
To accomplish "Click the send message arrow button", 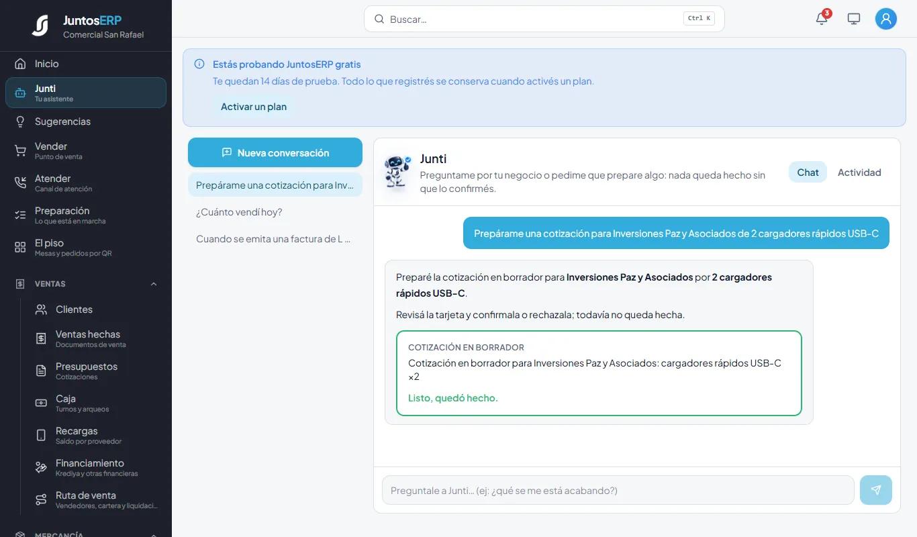I will [x=876, y=490].
